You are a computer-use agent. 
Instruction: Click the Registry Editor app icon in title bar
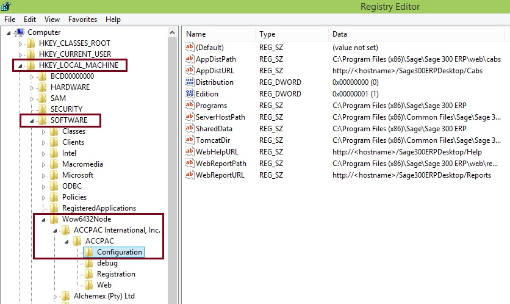[x=6, y=6]
